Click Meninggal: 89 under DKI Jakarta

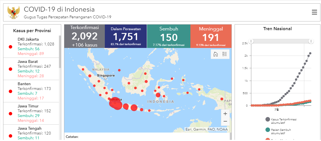click(31, 54)
